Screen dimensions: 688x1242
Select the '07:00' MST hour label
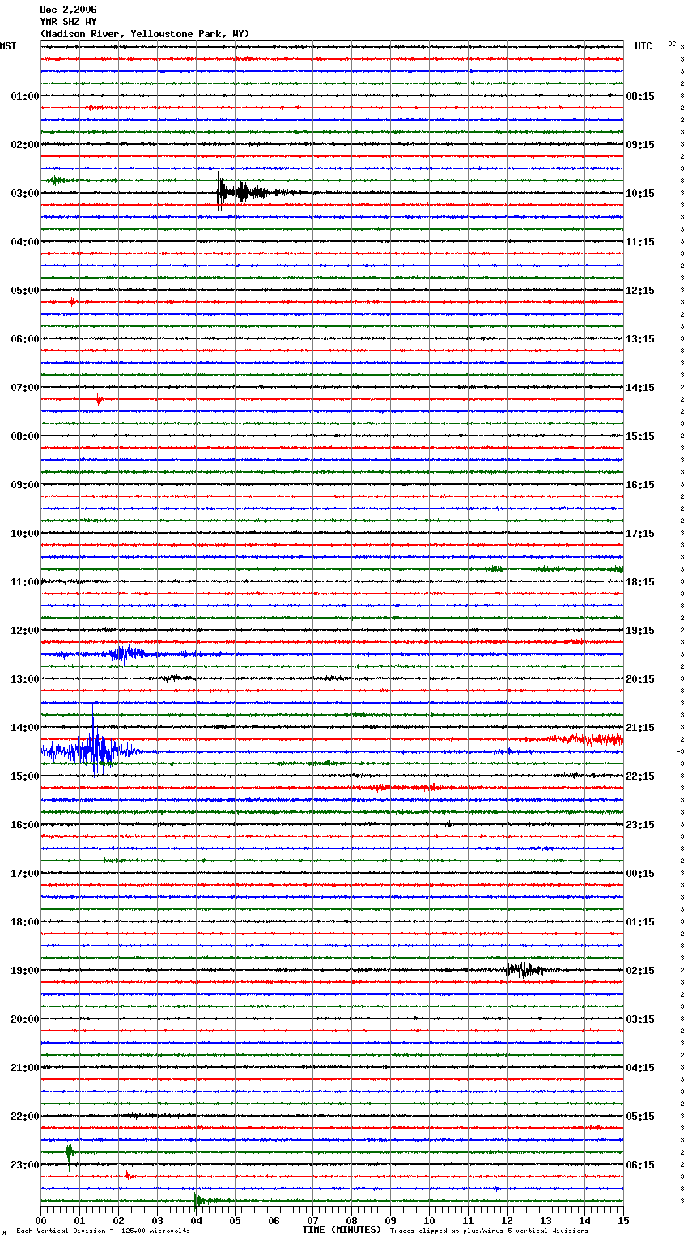click(x=25, y=388)
